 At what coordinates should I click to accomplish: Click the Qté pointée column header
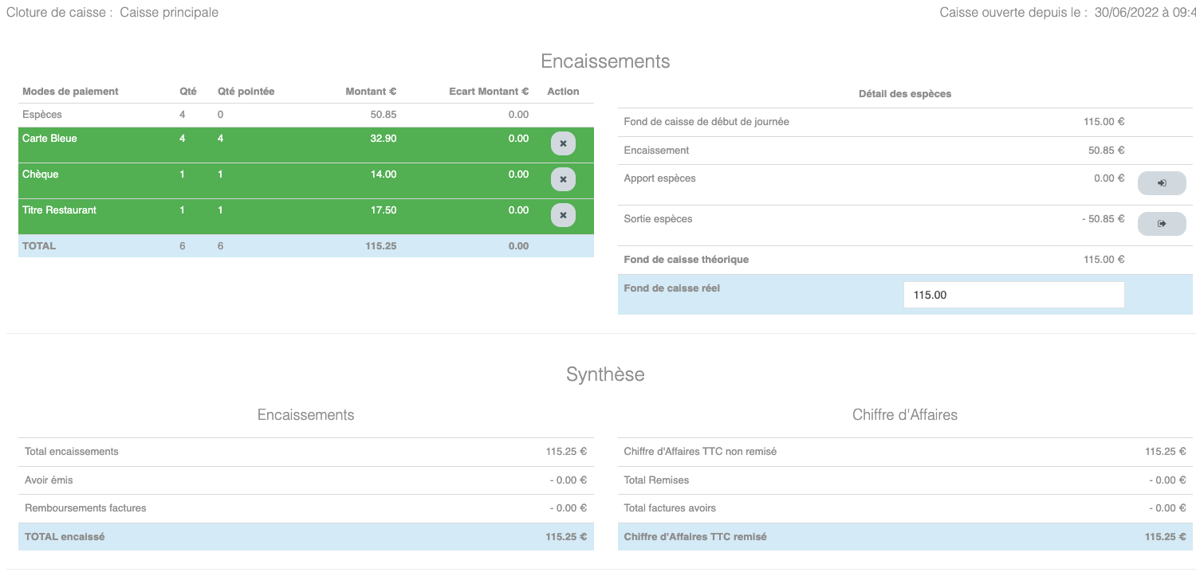tap(246, 92)
